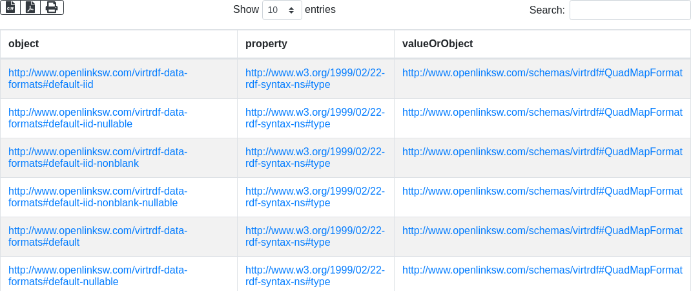
Task: Export table as PDF document
Action: coord(30,7)
